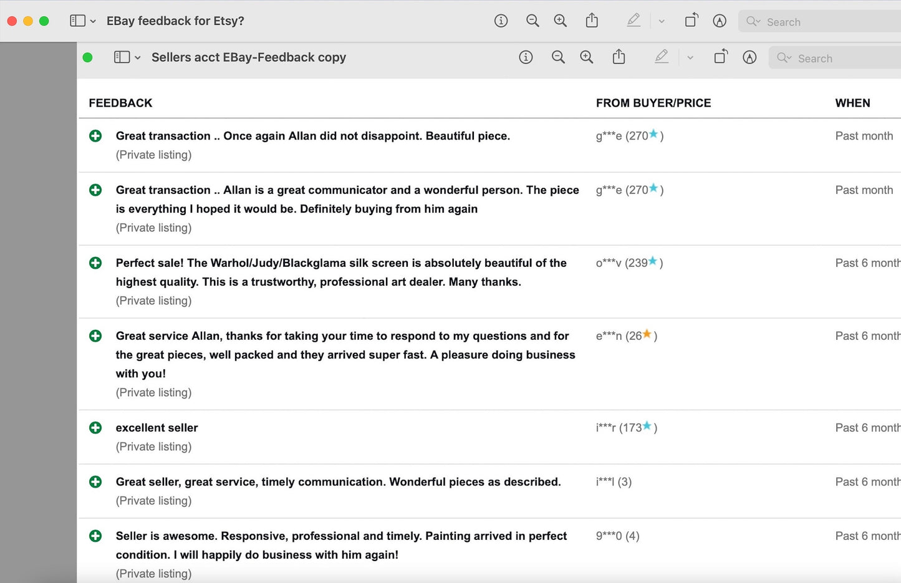901x583 pixels.
Task: Click the orange star next to e***n's score
Action: (647, 334)
